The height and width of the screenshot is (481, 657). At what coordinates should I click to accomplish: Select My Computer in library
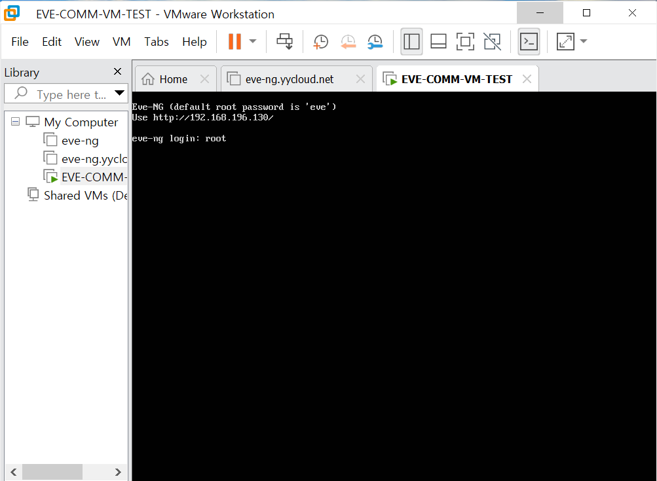[x=81, y=122]
